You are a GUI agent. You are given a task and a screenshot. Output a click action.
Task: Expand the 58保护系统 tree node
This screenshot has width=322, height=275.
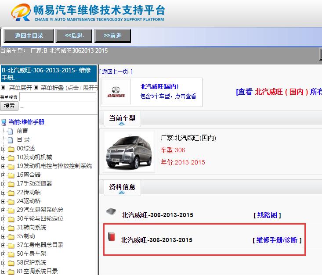pyautogui.click(x=3, y=263)
